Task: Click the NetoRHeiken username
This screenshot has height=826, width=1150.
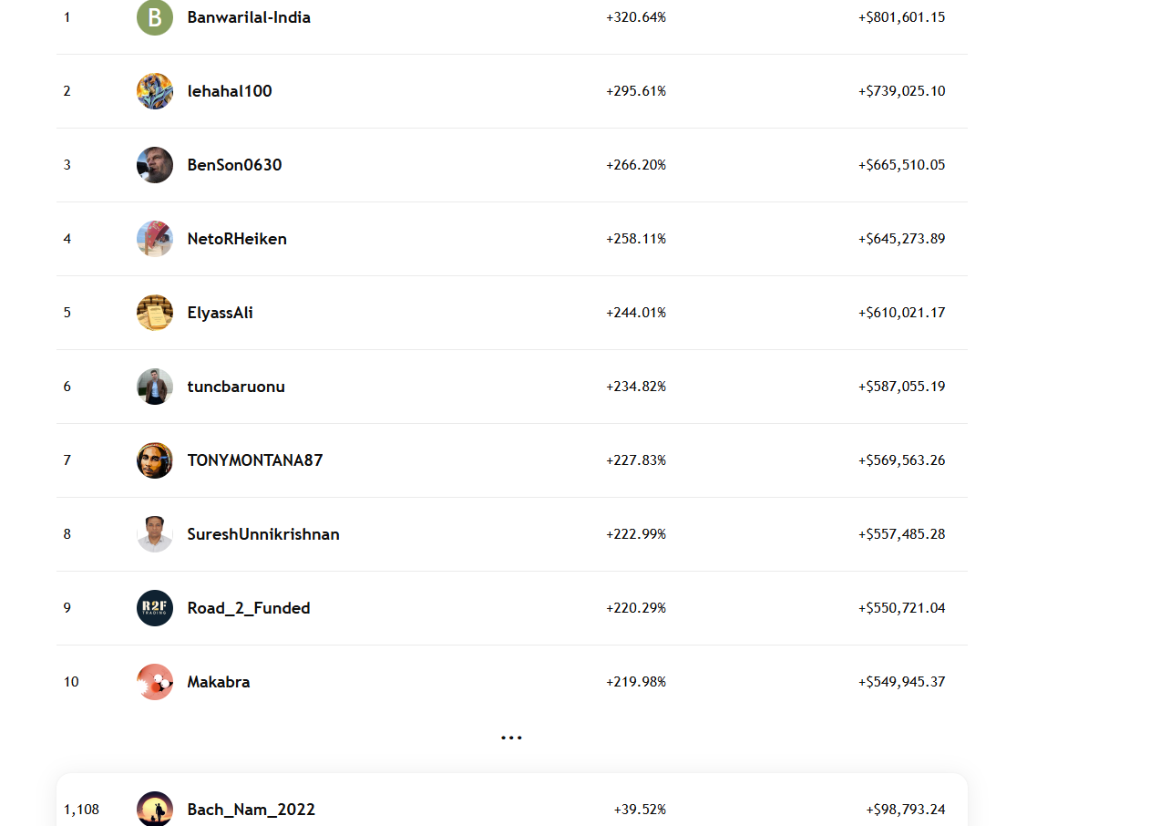Action: [x=237, y=239]
